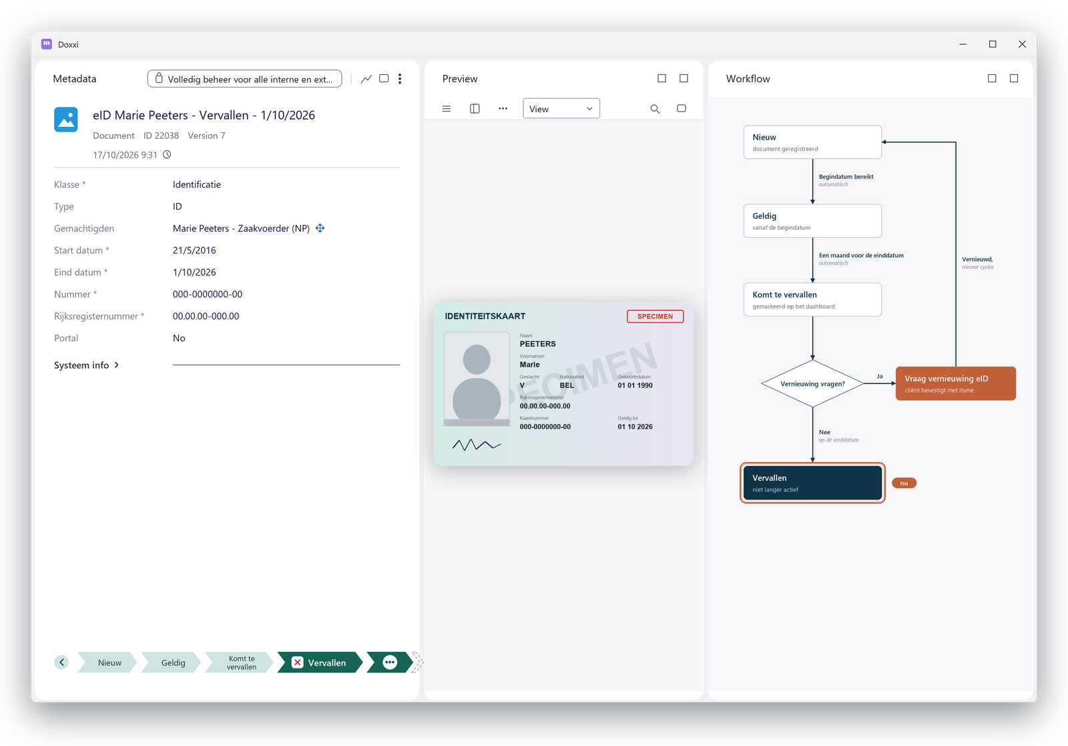
Task: Click the Eind datum value 1/10/2026
Action: pos(194,272)
